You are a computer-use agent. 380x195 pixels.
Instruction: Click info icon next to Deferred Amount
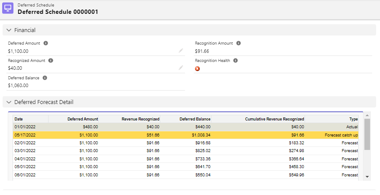[x=46, y=43]
